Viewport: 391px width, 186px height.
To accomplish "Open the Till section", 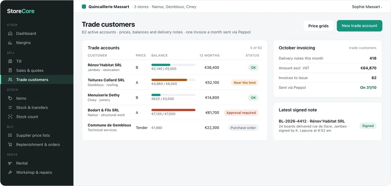I will (x=36, y=61).
